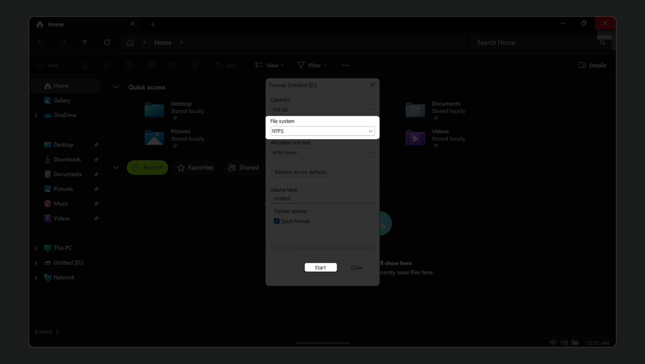Image resolution: width=645 pixels, height=364 pixels.
Task: Open the Details pane toggle
Action: tap(592, 65)
